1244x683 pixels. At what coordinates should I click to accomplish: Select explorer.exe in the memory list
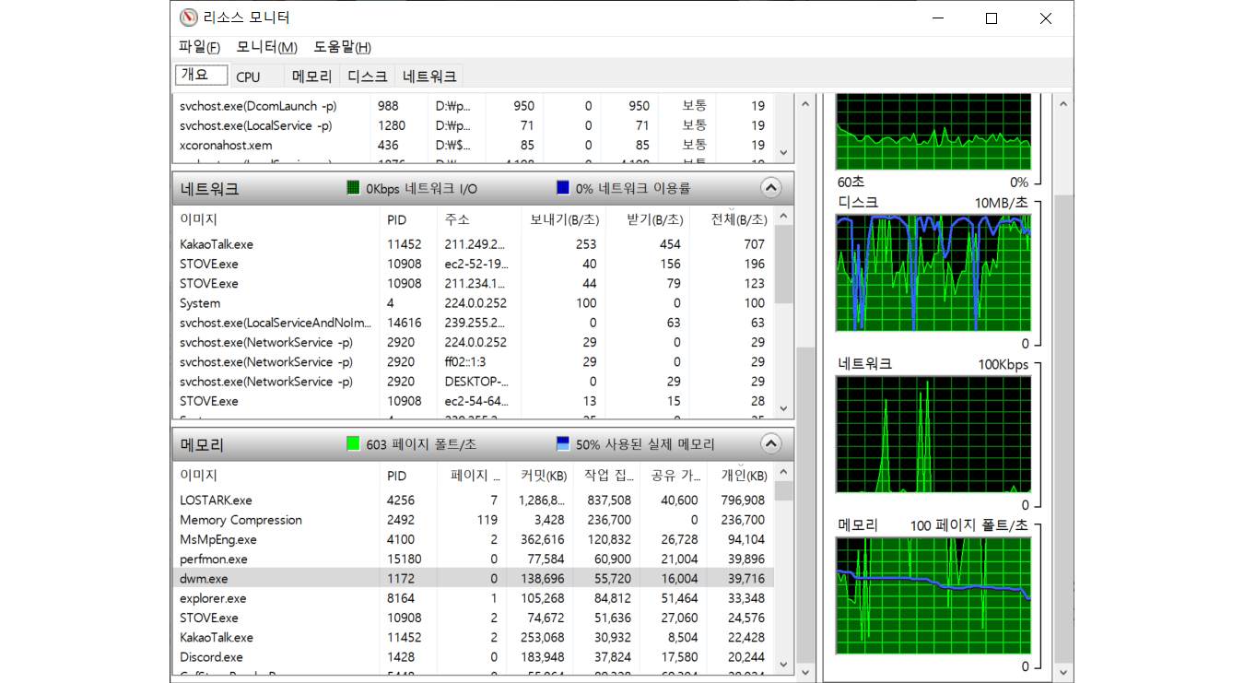tap(473, 598)
